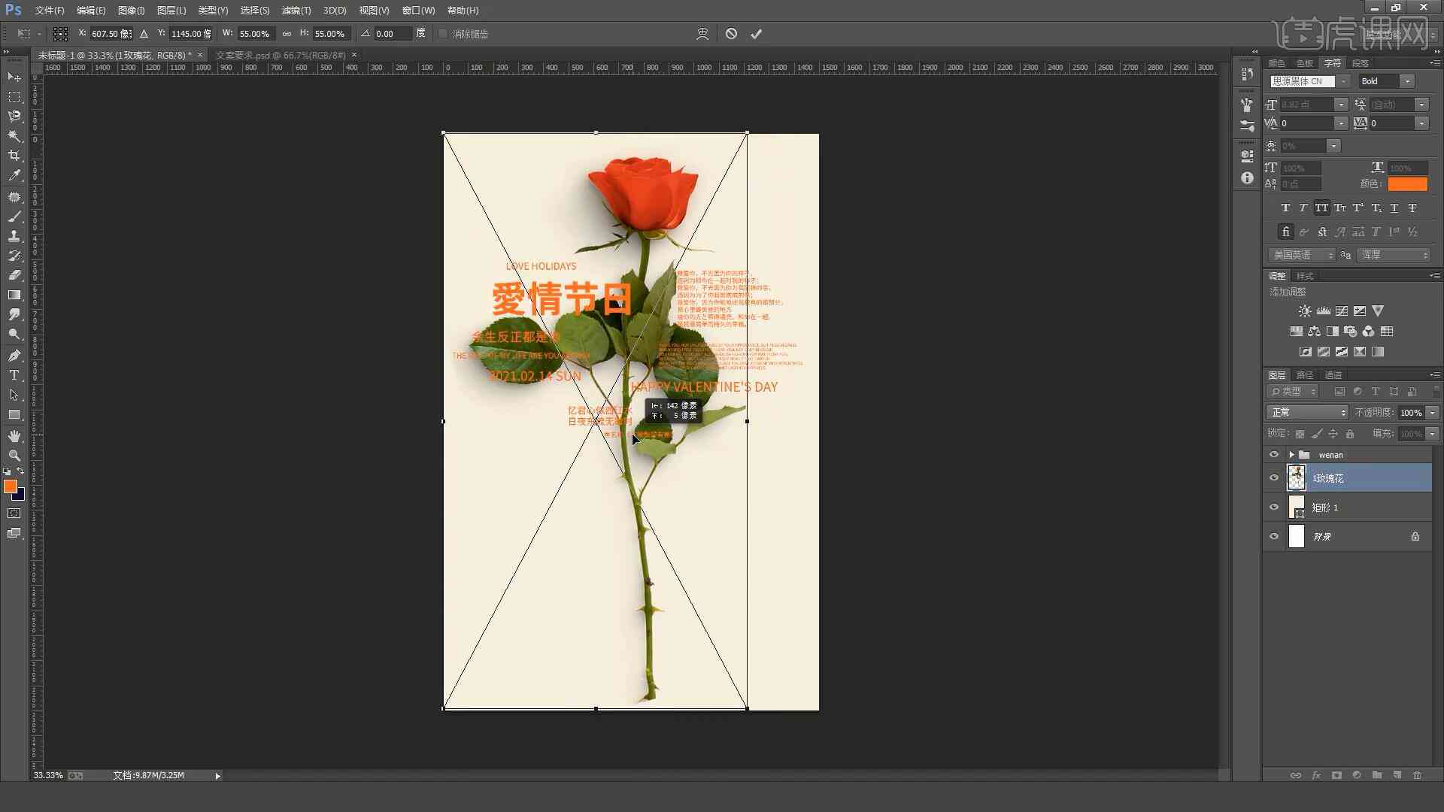Expand the wenan layer group
The width and height of the screenshot is (1444, 812).
click(1291, 455)
